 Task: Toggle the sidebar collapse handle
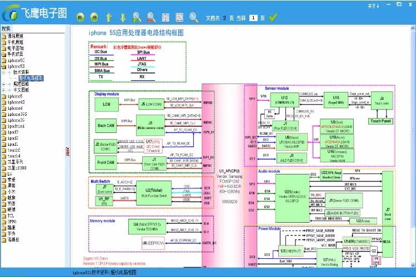68,151
